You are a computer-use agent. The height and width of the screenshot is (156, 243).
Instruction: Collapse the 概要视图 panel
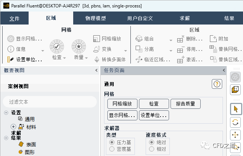96,70
